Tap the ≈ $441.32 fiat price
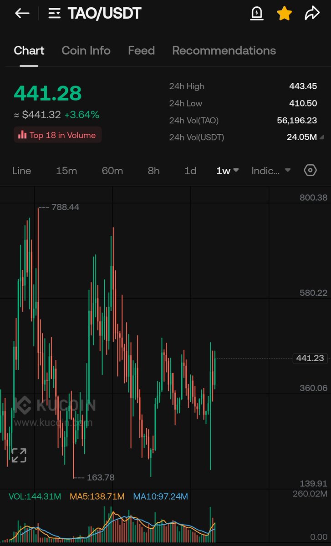 tap(37, 115)
